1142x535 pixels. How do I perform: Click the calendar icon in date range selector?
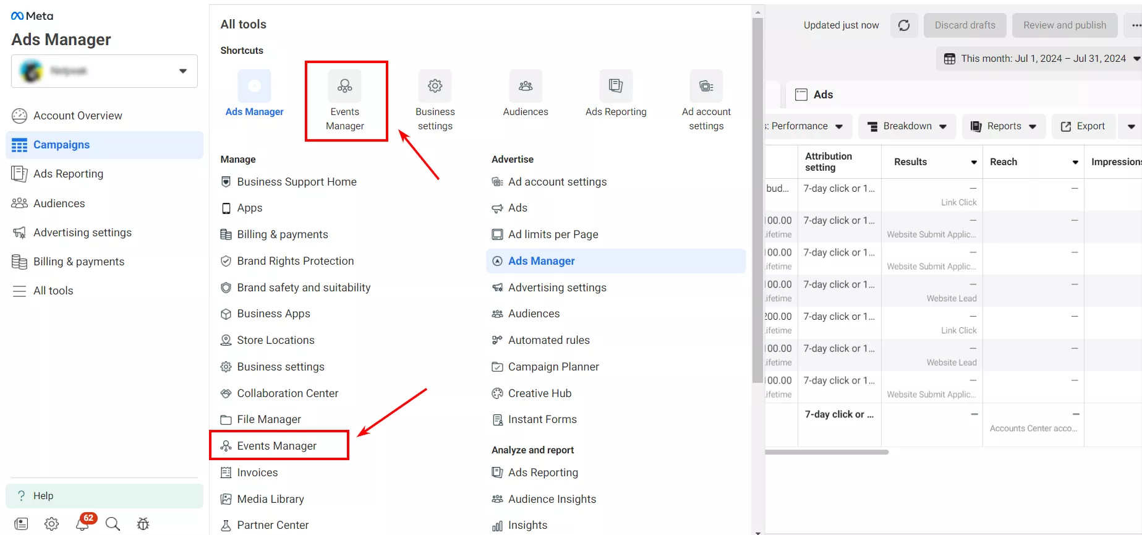tap(950, 59)
